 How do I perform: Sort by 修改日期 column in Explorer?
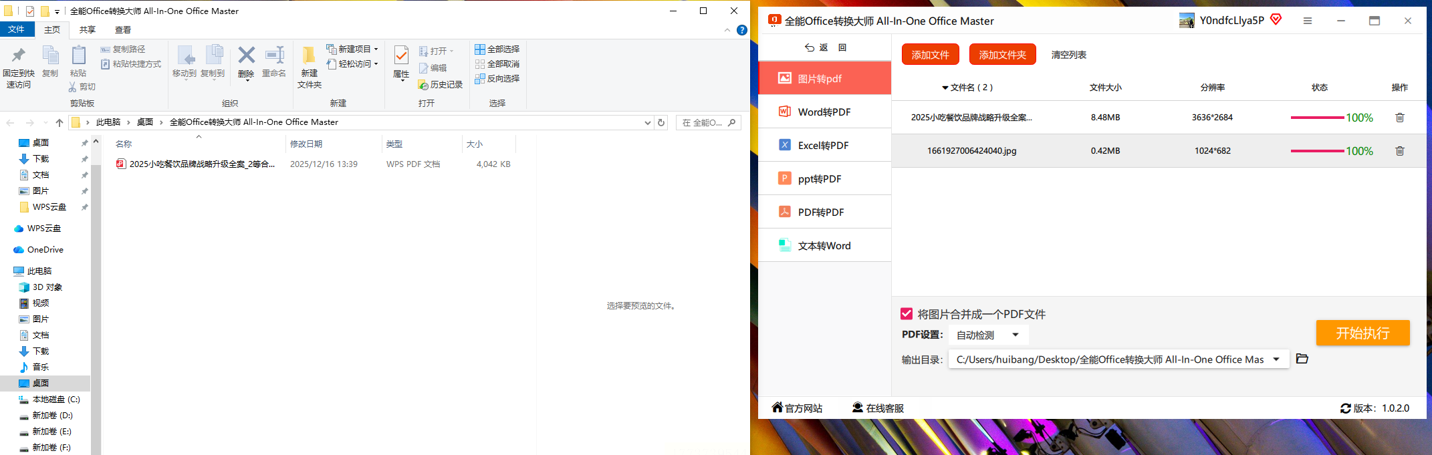point(306,144)
